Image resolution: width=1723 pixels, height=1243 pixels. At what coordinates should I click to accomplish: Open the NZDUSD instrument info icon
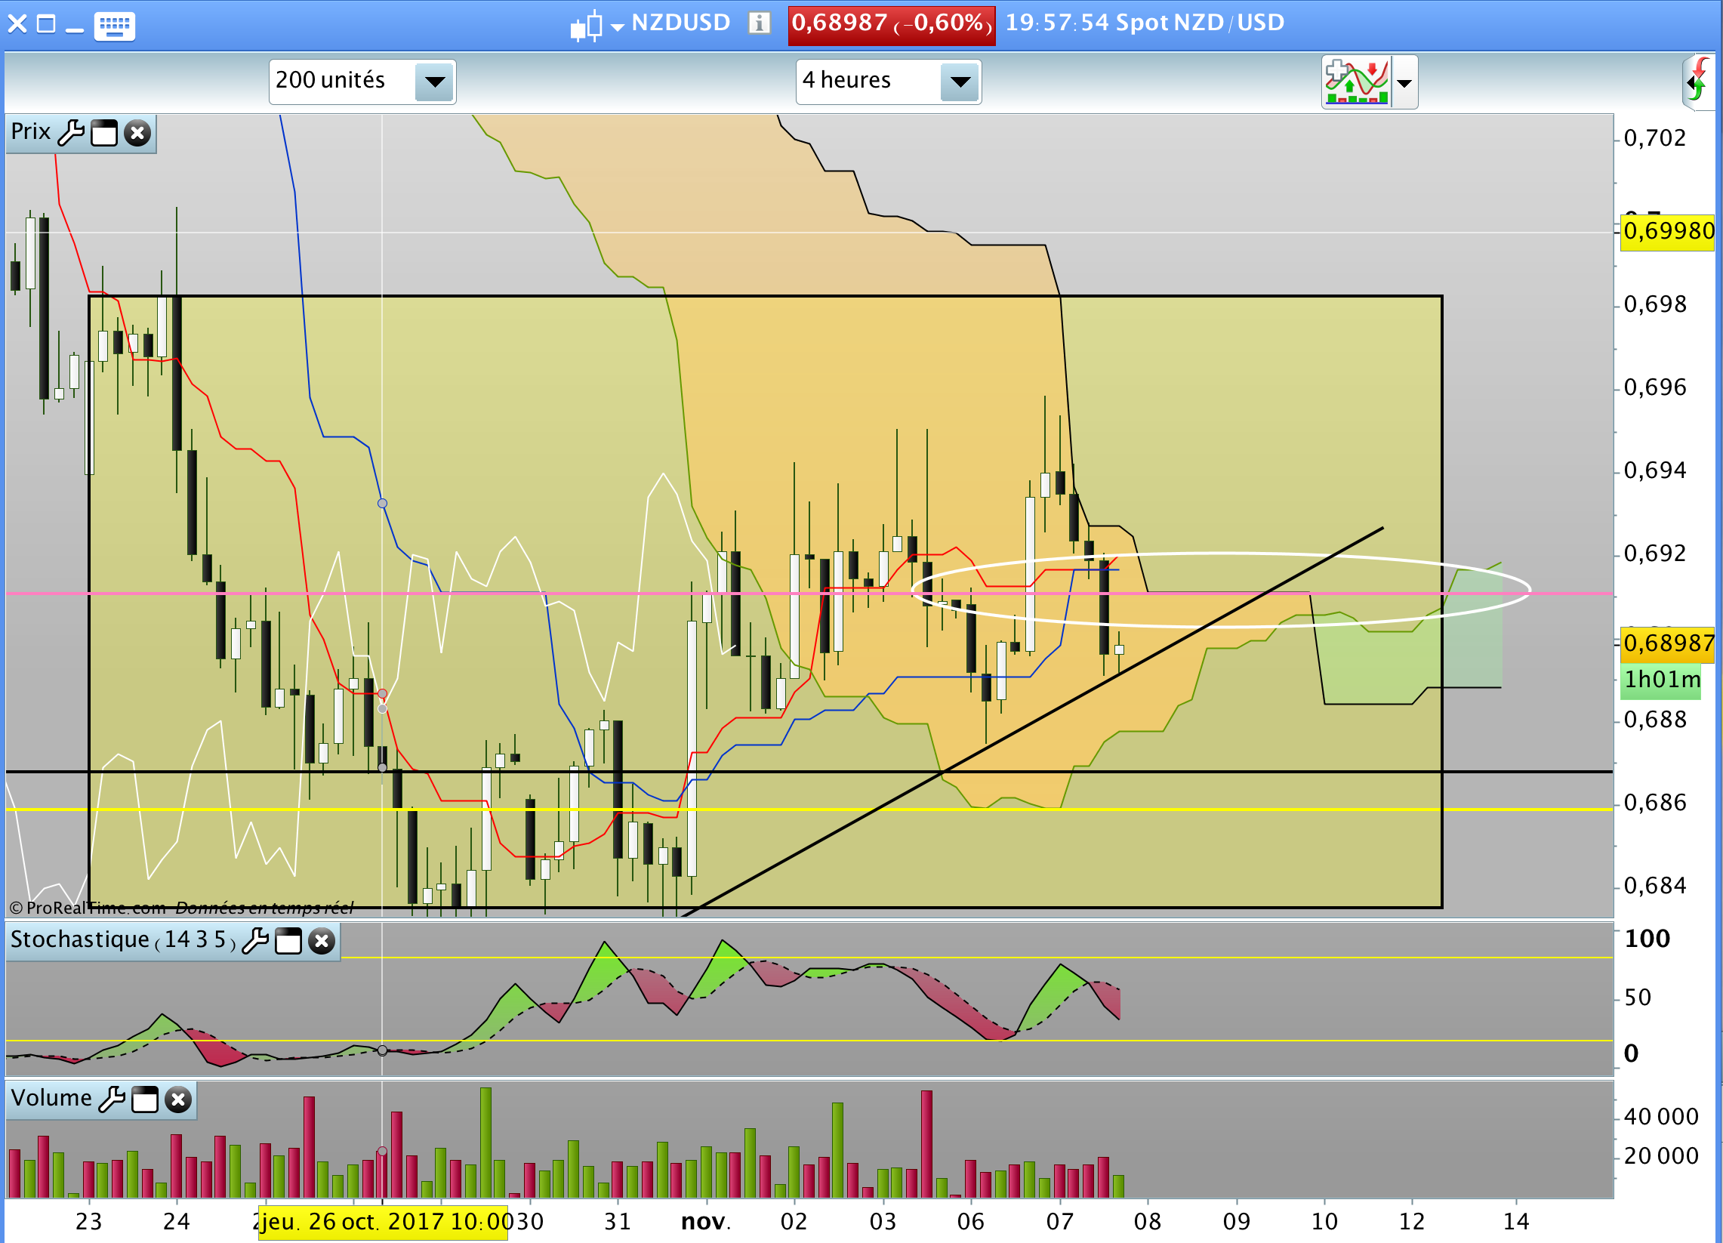coord(758,23)
